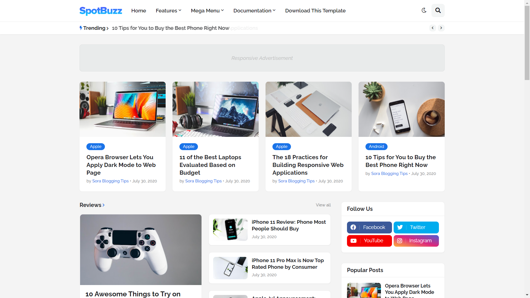
Task: Toggle dark mode with the moon icon
Action: coord(424,10)
